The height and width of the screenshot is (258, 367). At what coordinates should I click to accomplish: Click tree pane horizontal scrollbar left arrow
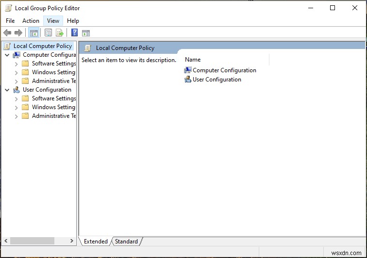6,241
